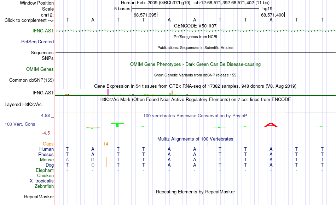
Task: Click the tall tan bar in the GTEx chart
Action: coord(172,93)
